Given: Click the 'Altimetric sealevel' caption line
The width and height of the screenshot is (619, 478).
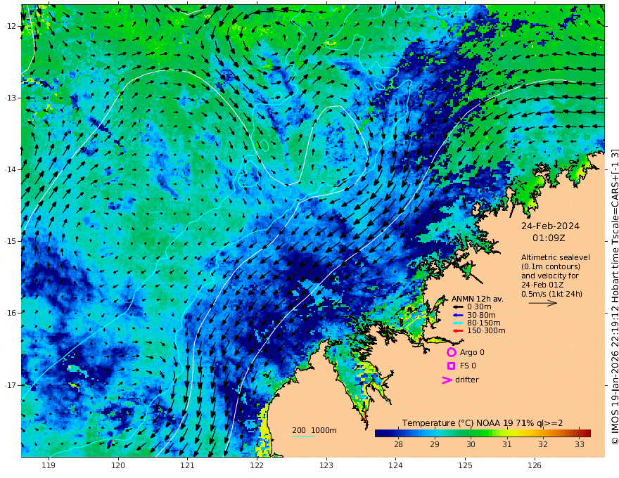Looking at the screenshot, I should (556, 257).
